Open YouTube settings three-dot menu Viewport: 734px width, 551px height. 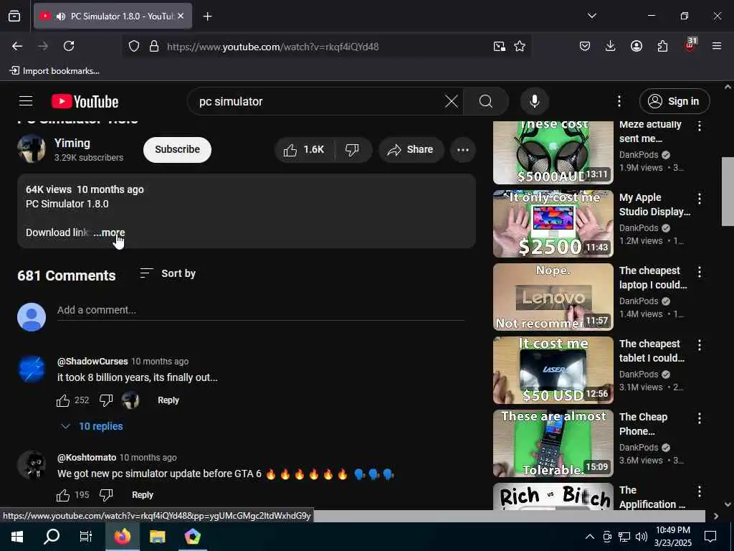point(619,101)
